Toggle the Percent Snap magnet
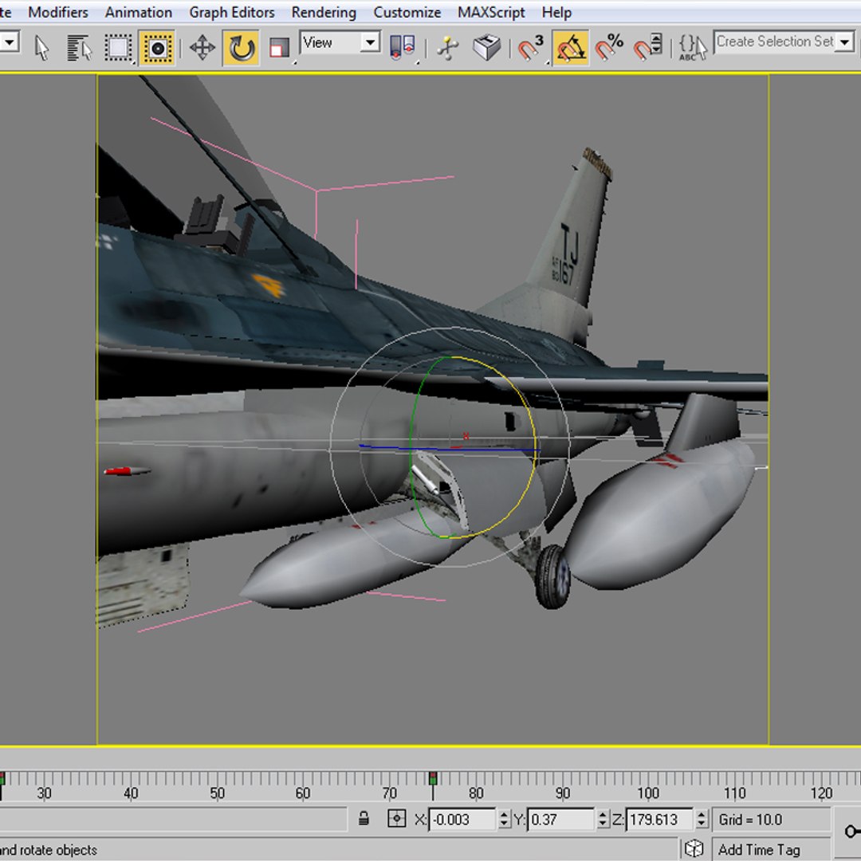The image size is (861, 861). (609, 48)
